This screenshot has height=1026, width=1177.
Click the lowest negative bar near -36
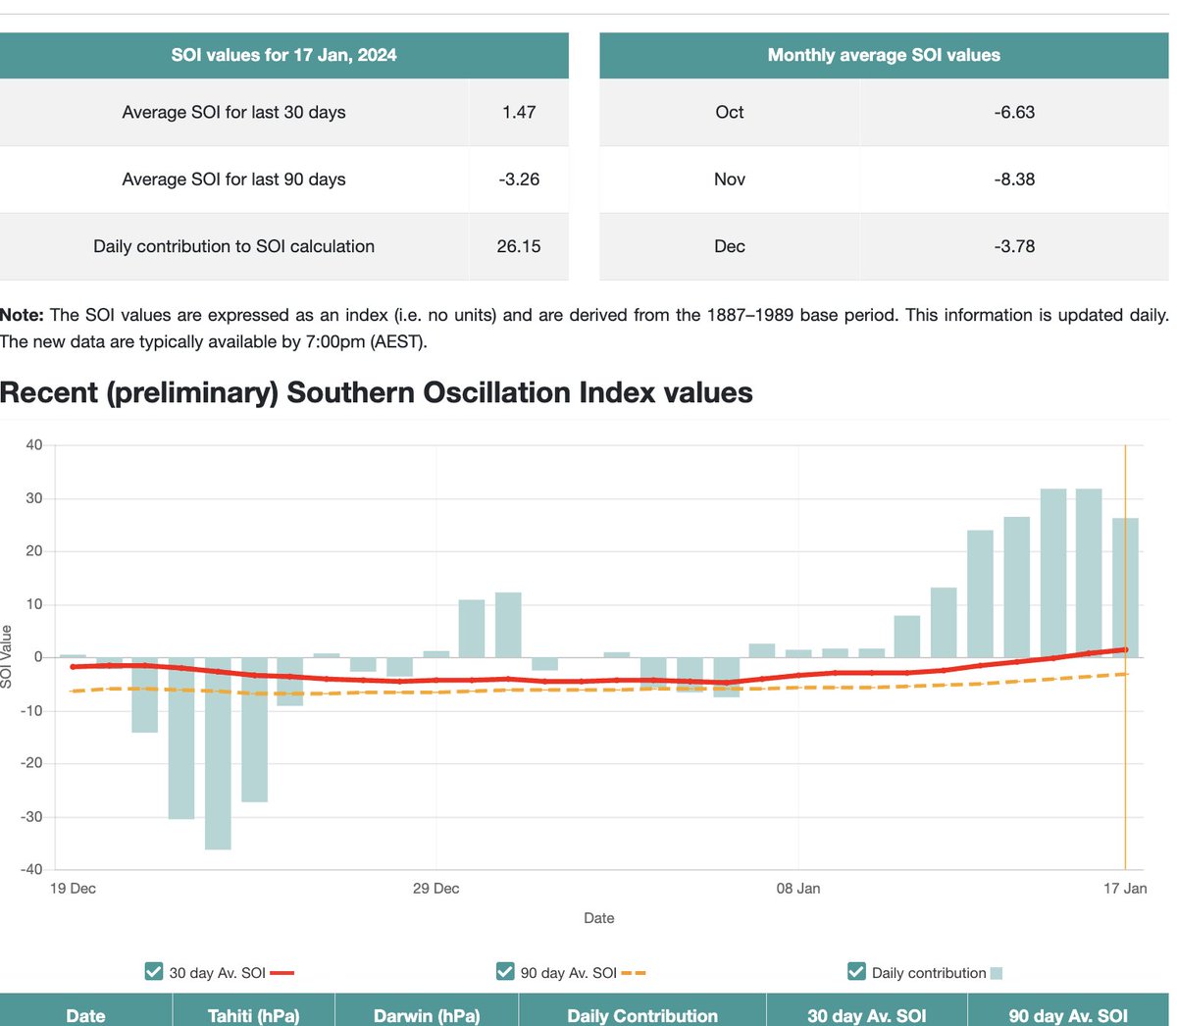[218, 753]
